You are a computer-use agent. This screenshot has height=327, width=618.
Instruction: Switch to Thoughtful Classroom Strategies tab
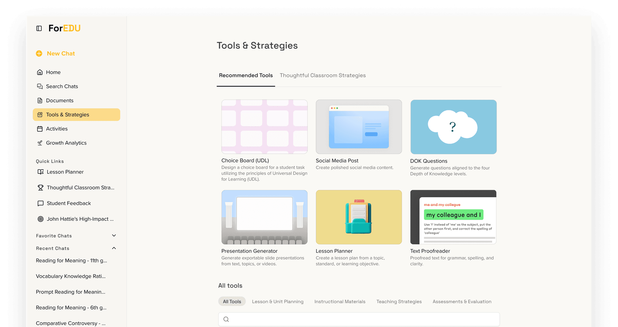point(323,75)
